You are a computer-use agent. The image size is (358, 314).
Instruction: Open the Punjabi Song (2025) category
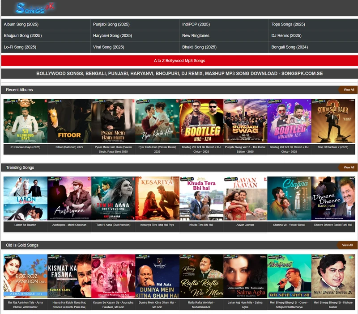point(111,24)
